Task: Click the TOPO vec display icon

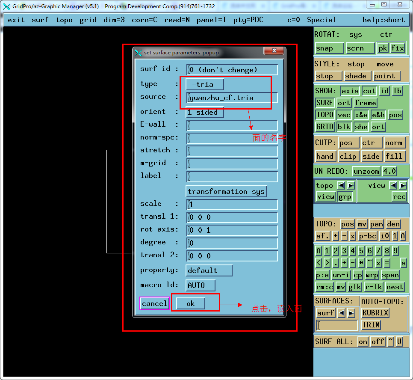Action: [344, 115]
